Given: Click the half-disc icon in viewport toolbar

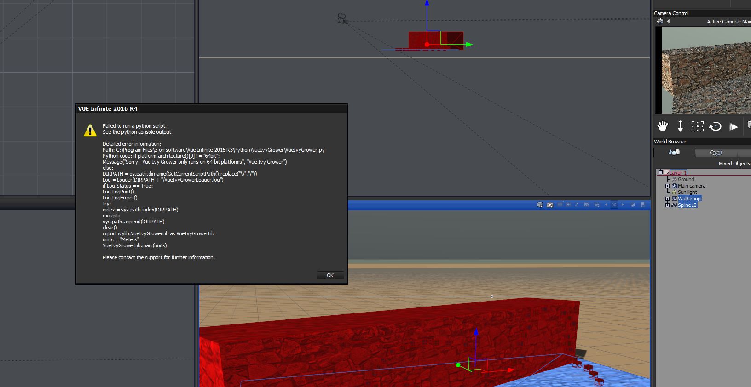Looking at the screenshot, I should pyautogui.click(x=633, y=205).
